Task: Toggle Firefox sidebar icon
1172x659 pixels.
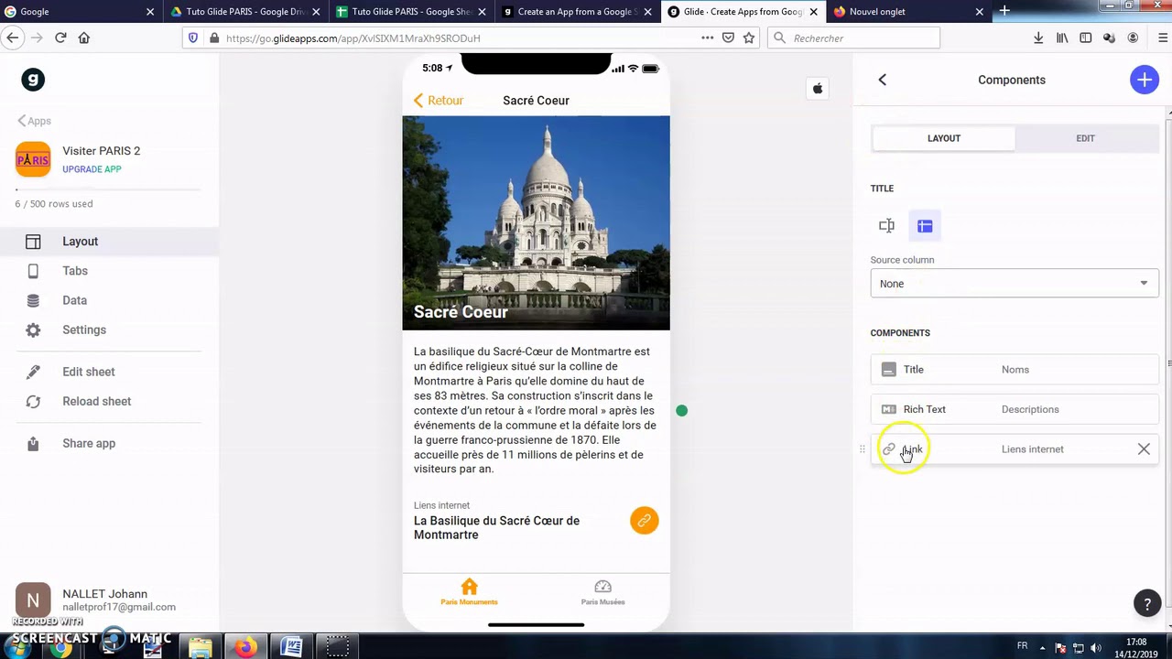Action: [1086, 38]
